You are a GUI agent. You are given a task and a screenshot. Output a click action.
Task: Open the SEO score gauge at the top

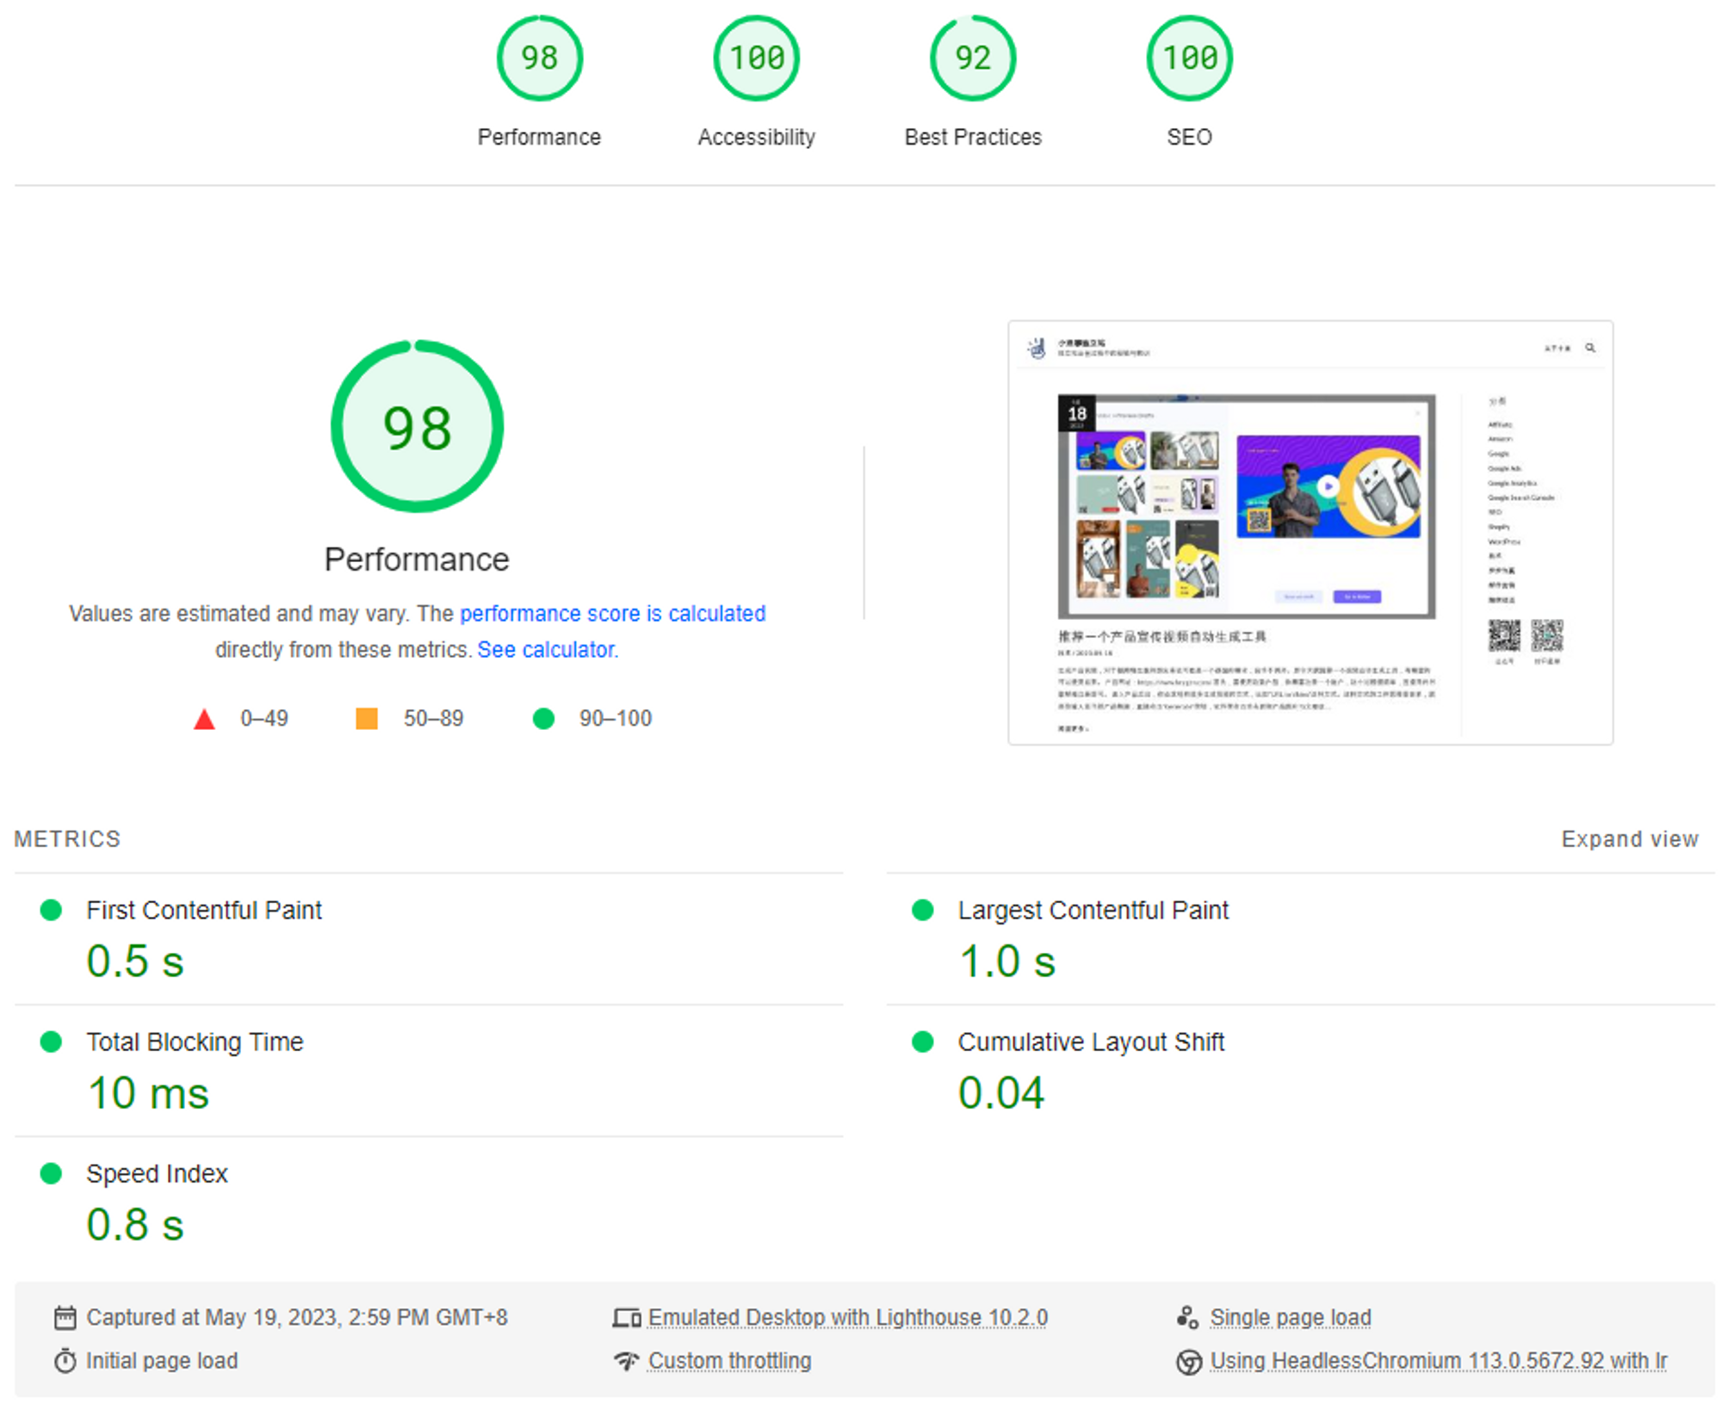[x=1189, y=59]
